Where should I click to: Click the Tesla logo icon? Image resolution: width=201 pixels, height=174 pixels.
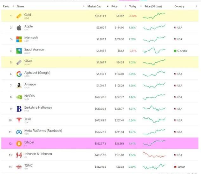tap(19, 120)
